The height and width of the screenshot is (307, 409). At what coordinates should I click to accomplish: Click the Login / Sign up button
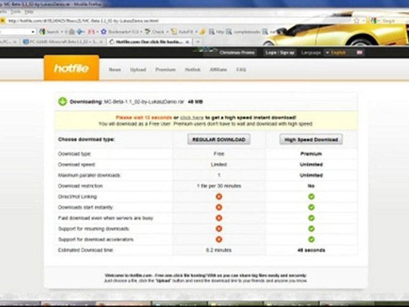pos(279,52)
